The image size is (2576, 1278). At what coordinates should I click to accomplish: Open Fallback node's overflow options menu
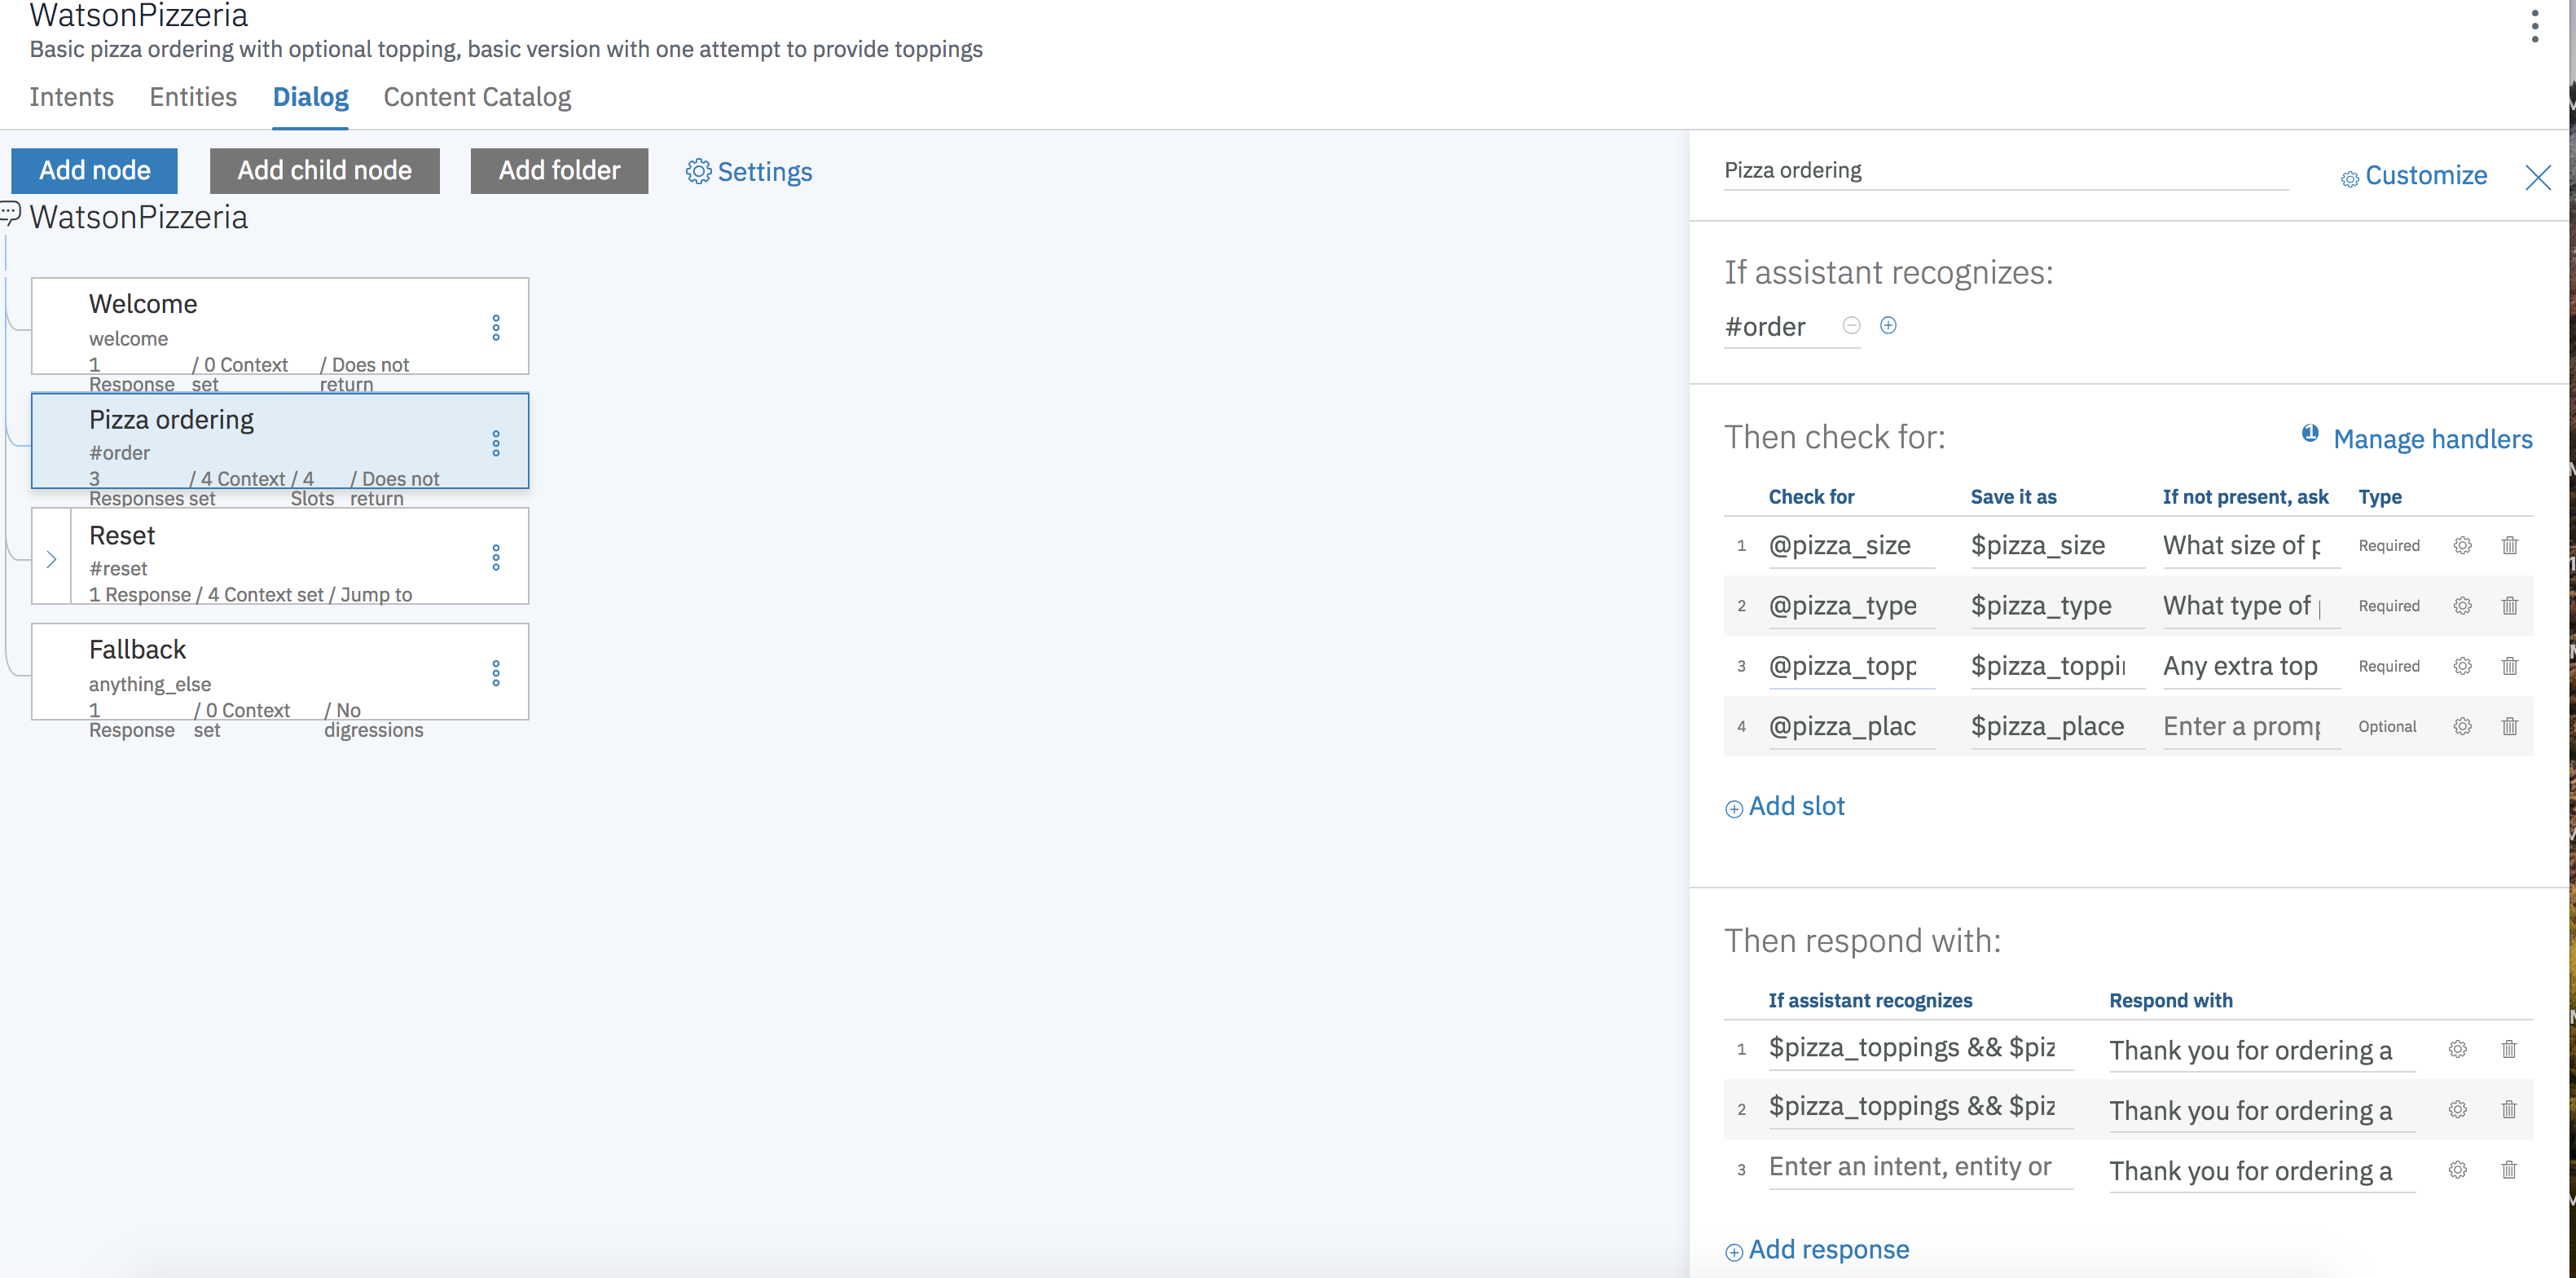[496, 672]
